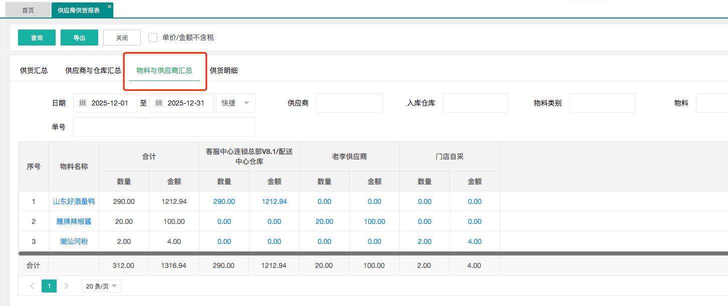Toggle the 单价/金额不含税 checkbox
Image resolution: width=728 pixels, height=306 pixels.
click(153, 37)
